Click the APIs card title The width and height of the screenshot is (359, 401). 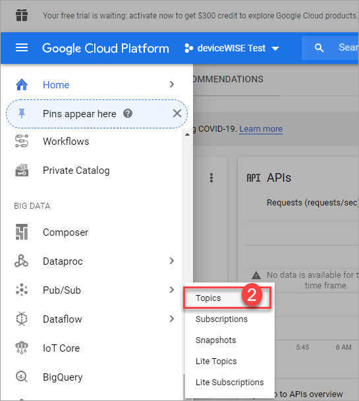pos(279,178)
